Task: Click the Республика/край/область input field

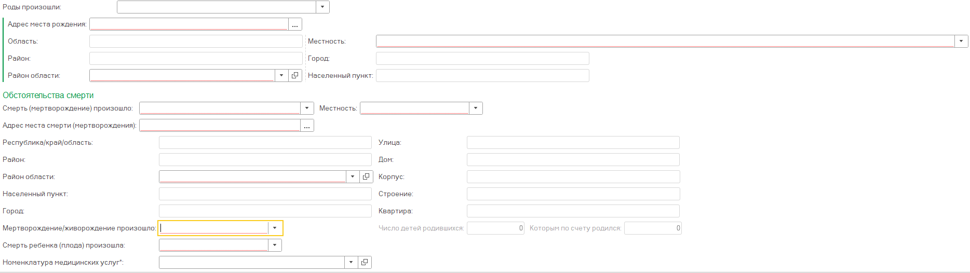Action: click(x=265, y=143)
